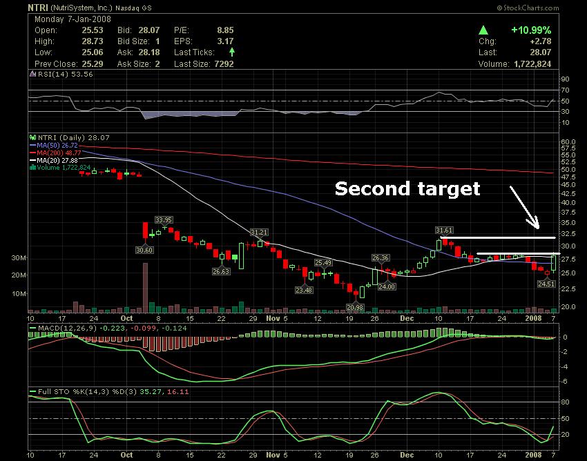Click the MA(20) 27.88 legend entry
Screen dimensions: 587x461
pyautogui.click(x=57, y=160)
